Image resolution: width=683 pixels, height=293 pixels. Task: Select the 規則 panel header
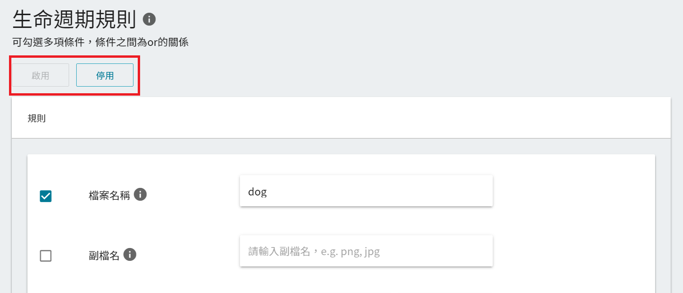tap(341, 118)
